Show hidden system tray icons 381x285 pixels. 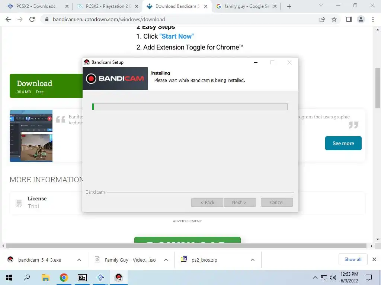coord(315,278)
